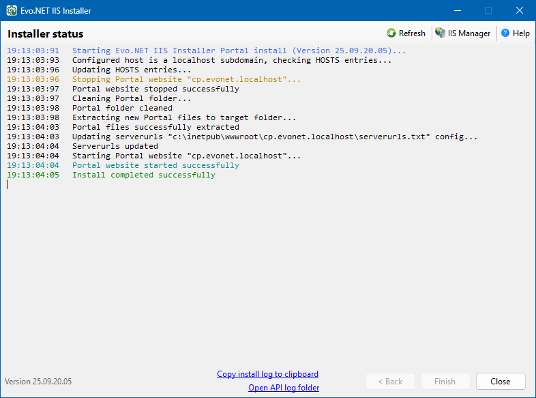
Task: Click the blue Help question mark icon
Action: point(505,33)
